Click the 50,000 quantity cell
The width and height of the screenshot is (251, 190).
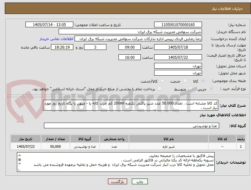(55, 146)
